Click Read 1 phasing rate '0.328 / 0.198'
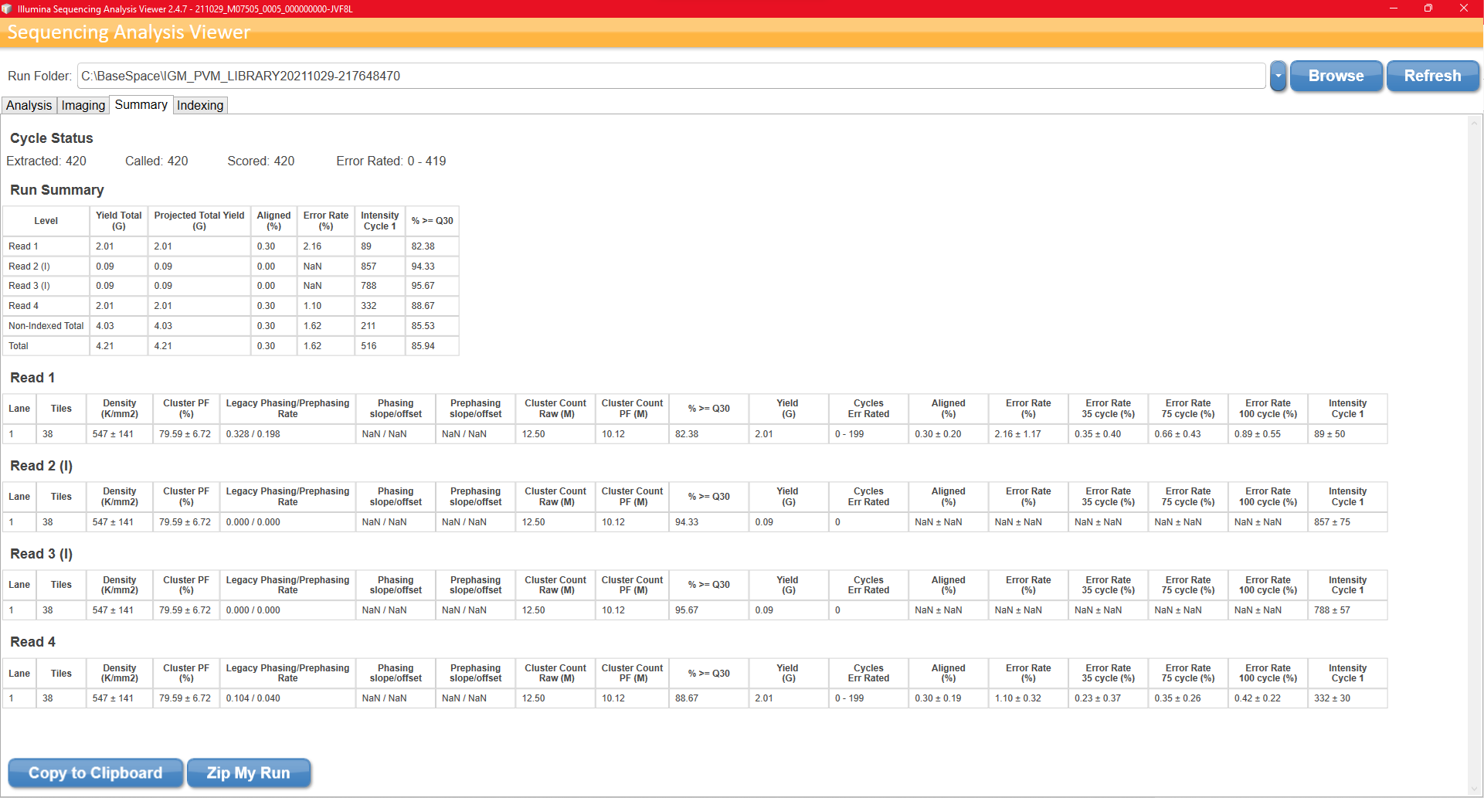The image size is (1484, 798). [253, 434]
